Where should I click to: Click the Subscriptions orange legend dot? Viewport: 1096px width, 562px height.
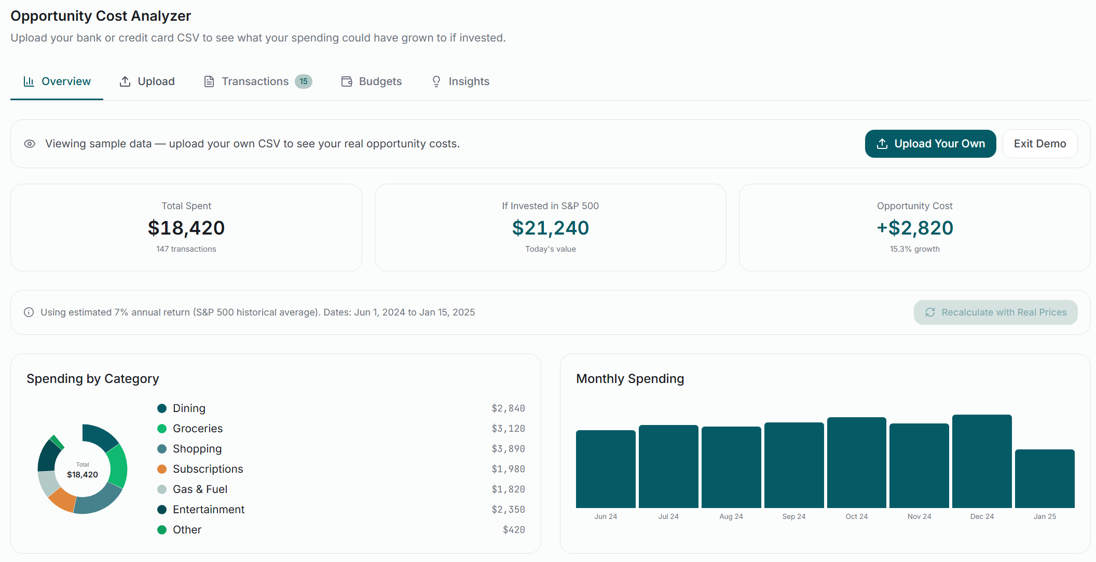162,469
